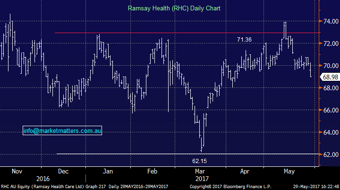Select the 68.00 axis label

click(x=331, y=88)
